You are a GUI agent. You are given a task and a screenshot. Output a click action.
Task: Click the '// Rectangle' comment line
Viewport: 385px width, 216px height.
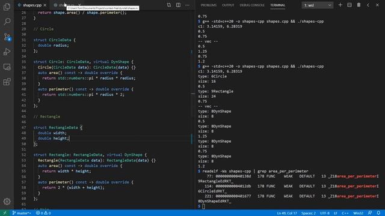point(47,116)
